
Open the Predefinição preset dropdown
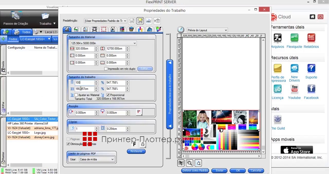(106, 21)
